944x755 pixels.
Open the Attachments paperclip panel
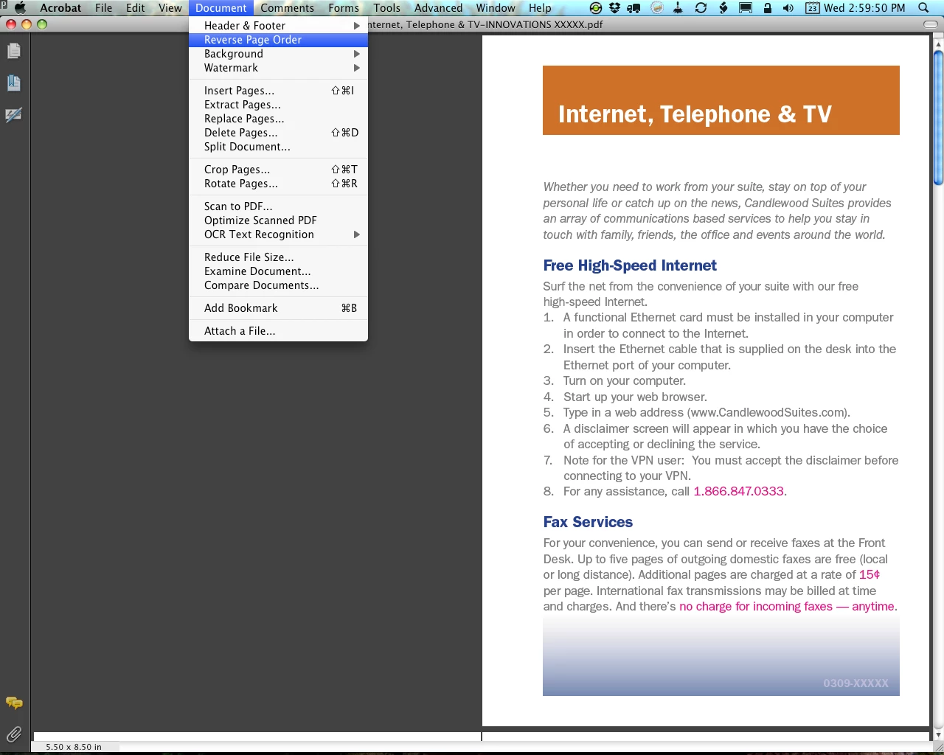[13, 734]
